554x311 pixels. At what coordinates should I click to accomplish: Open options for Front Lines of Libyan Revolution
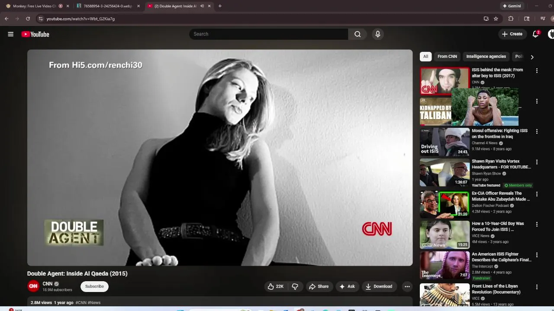point(537,287)
